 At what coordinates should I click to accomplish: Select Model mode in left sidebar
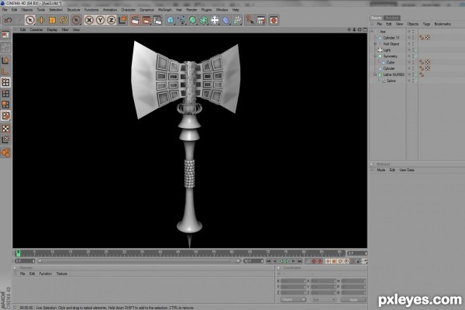point(5,60)
